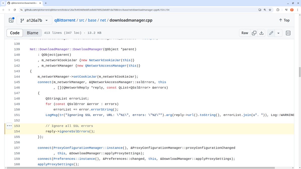Open src folder breadcrumb link
Screen dimensions: 301x169
point(82,20)
